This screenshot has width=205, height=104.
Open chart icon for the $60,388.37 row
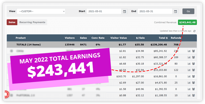point(189,57)
